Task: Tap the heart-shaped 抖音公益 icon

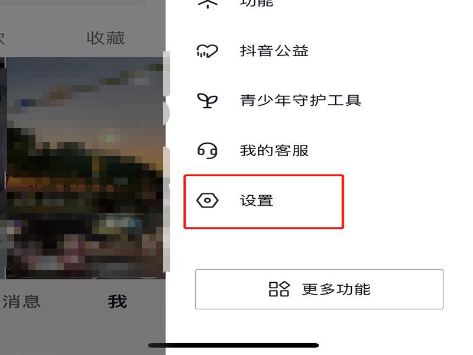Action: (x=207, y=51)
